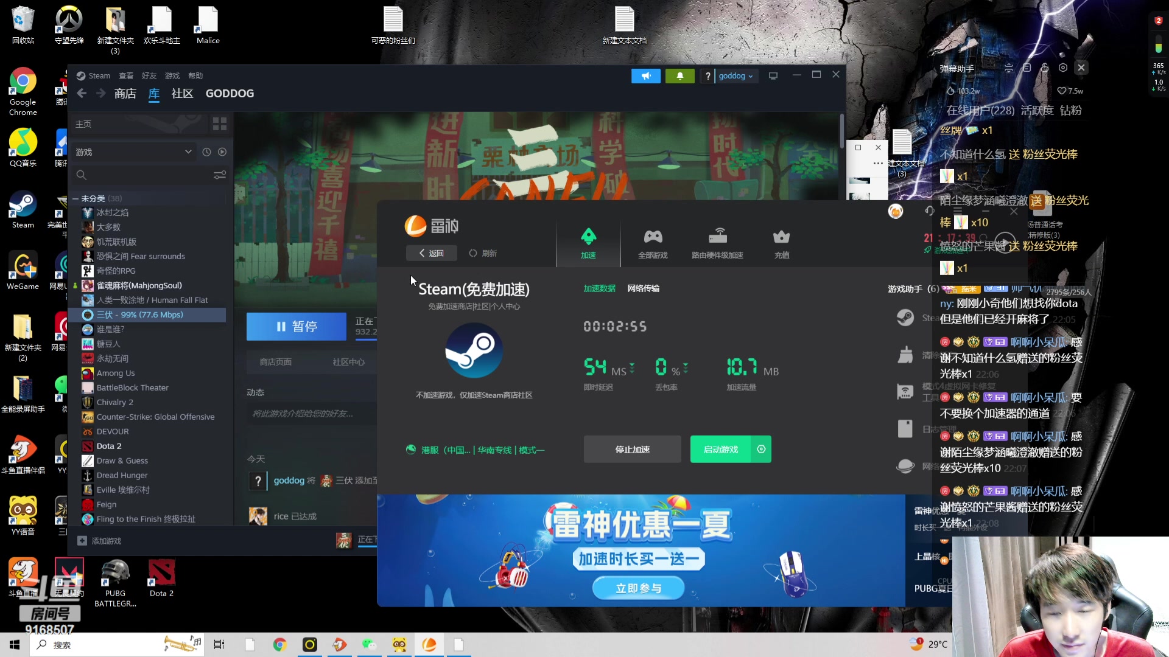Go to Steam 商店 tab
This screenshot has height=657, width=1169.
(125, 94)
